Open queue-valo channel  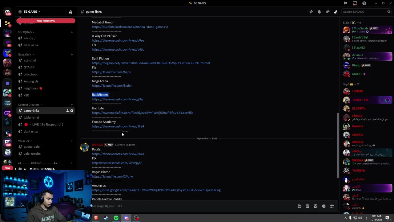click(46, 147)
